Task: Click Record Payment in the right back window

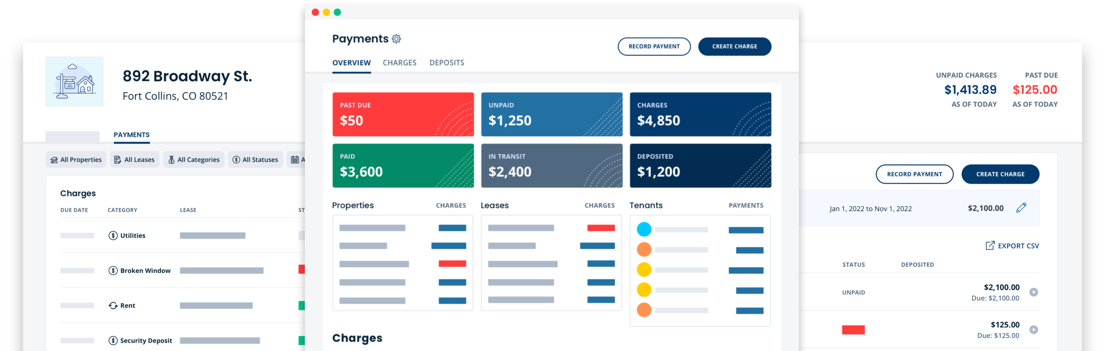Action: (914, 174)
